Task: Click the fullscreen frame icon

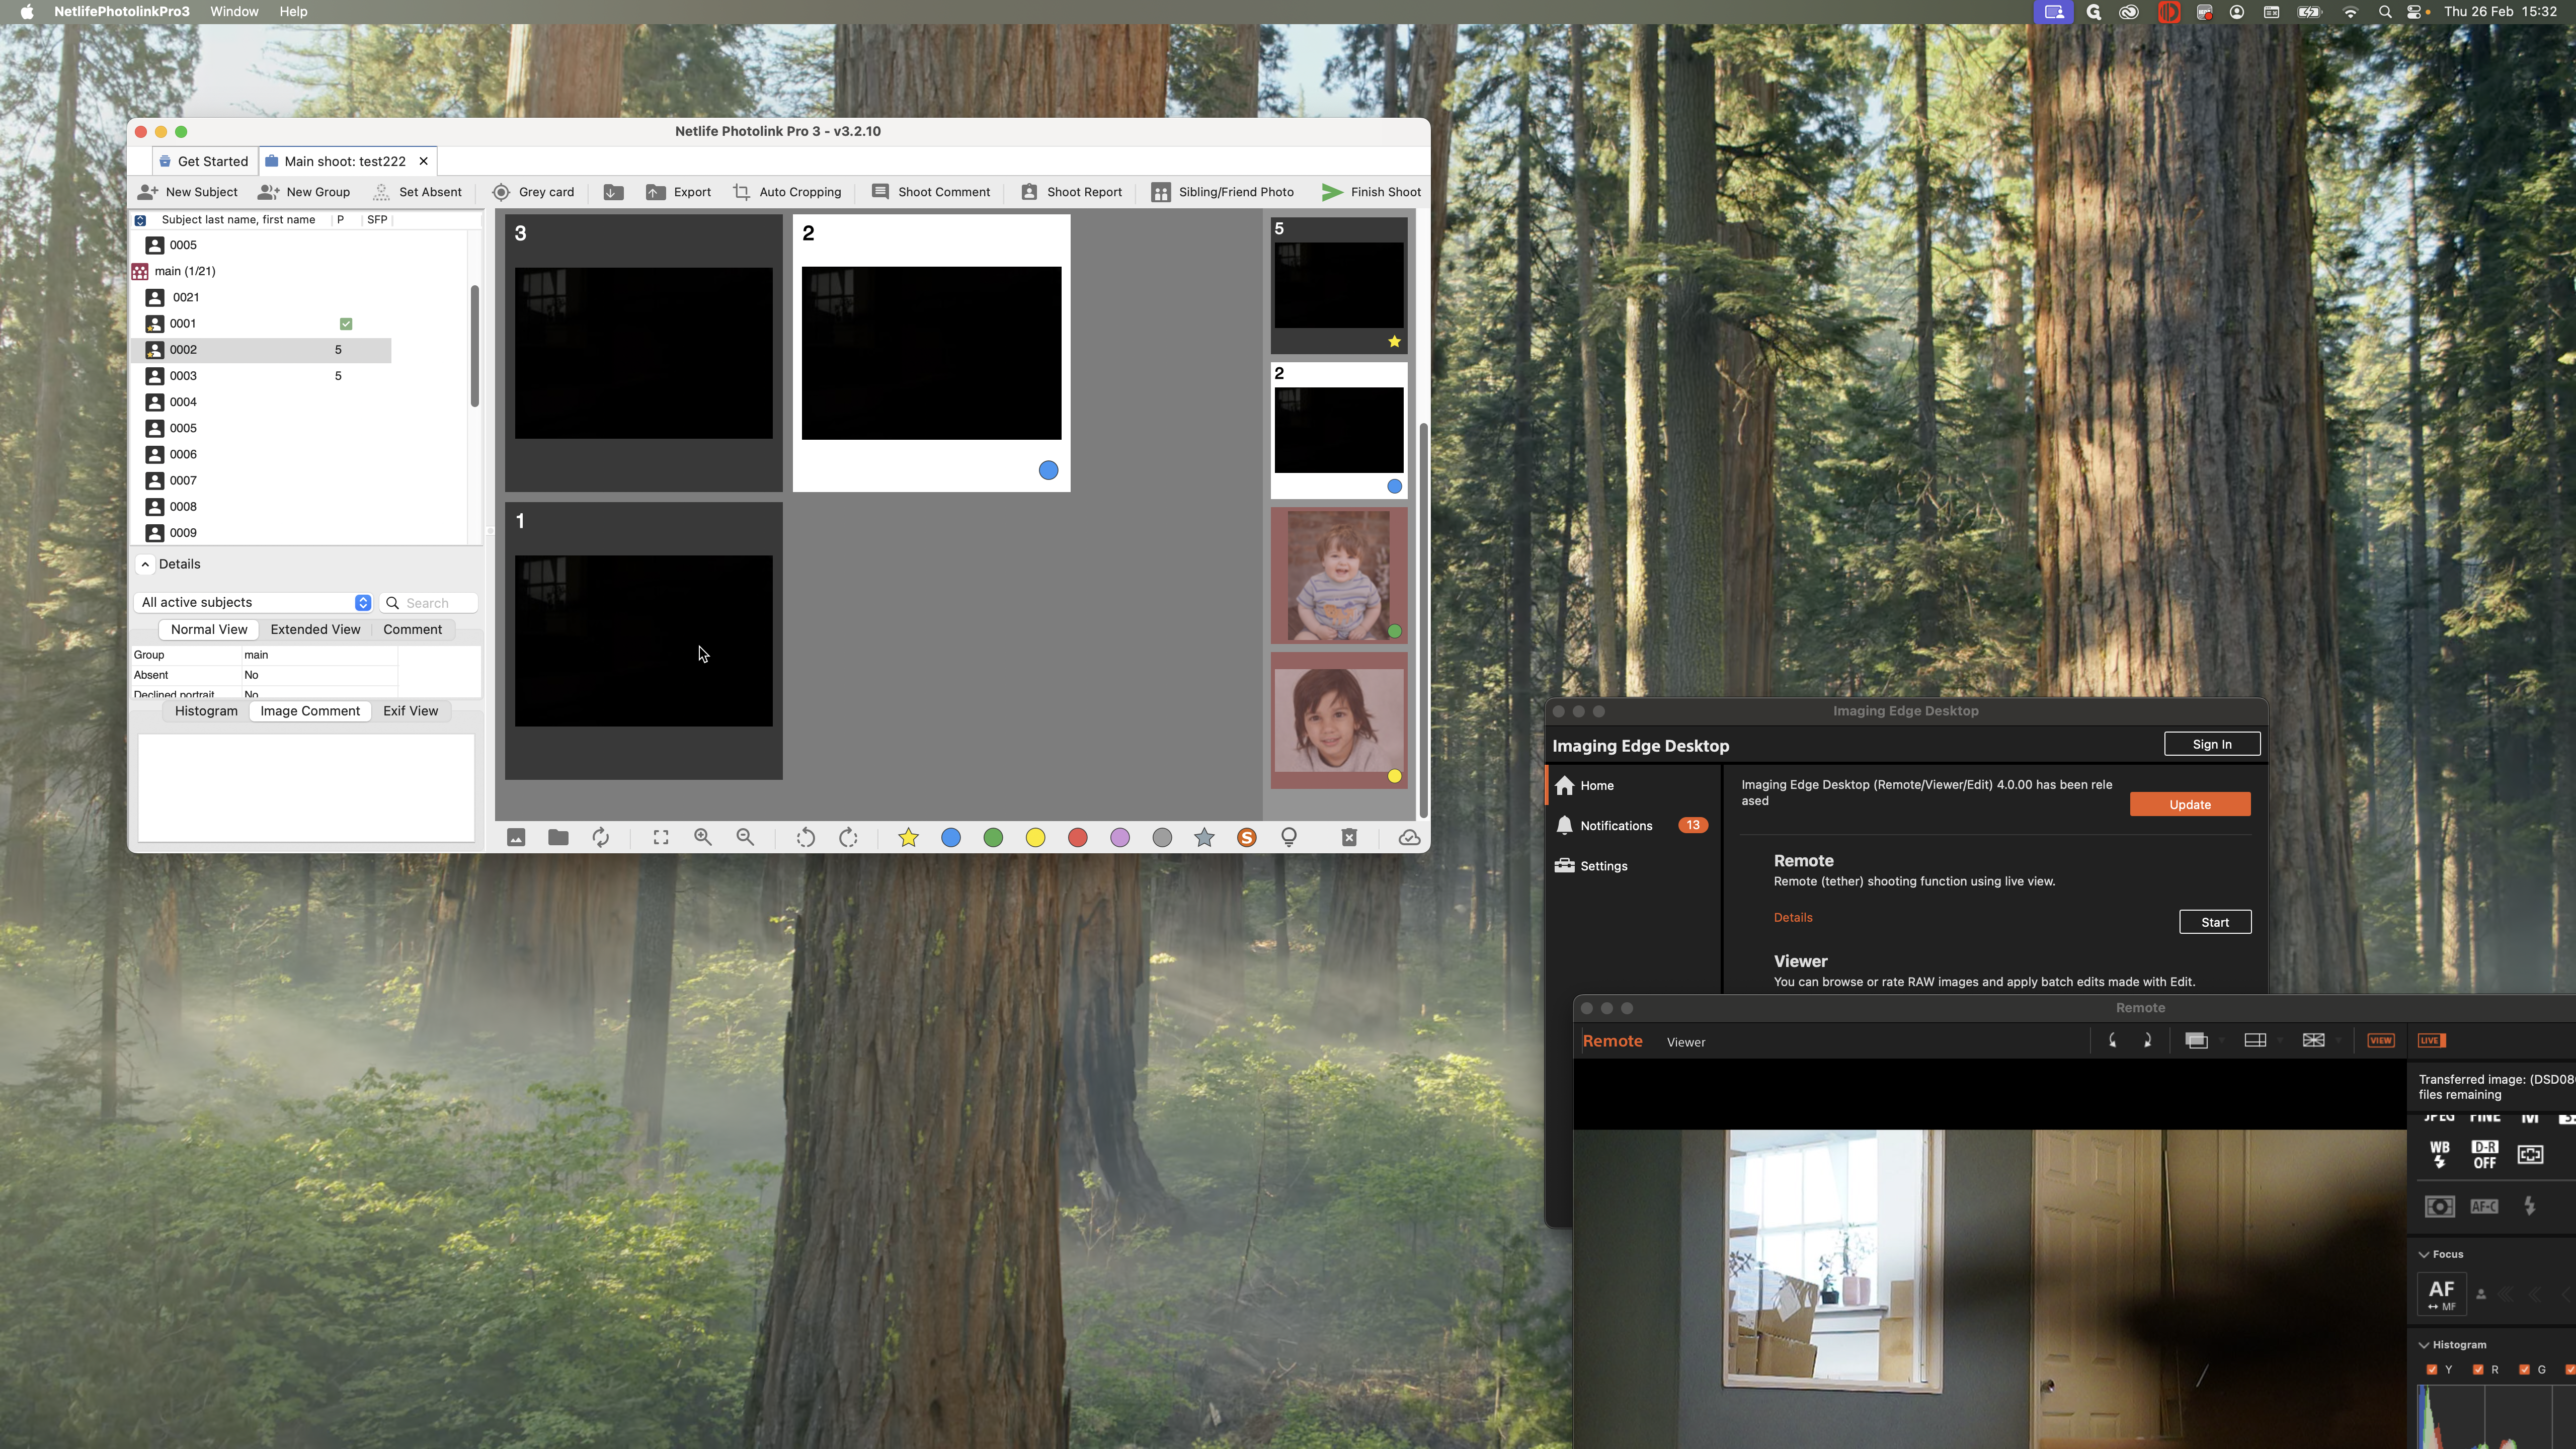Action: click(660, 838)
